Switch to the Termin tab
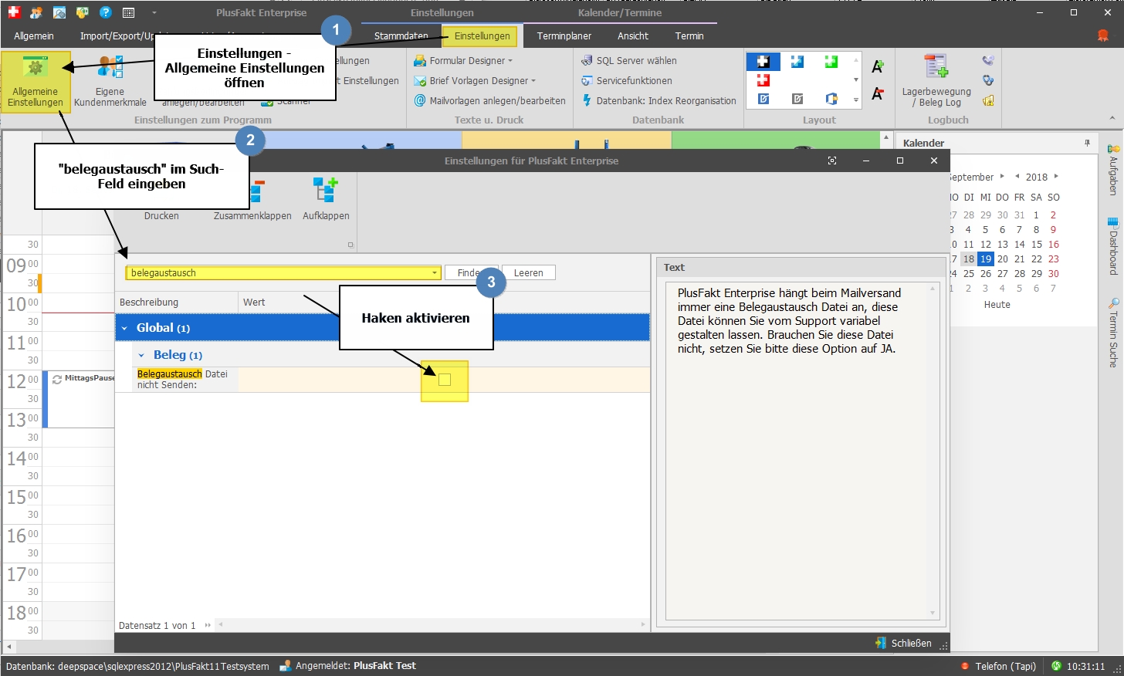The height and width of the screenshot is (676, 1124). pos(689,36)
